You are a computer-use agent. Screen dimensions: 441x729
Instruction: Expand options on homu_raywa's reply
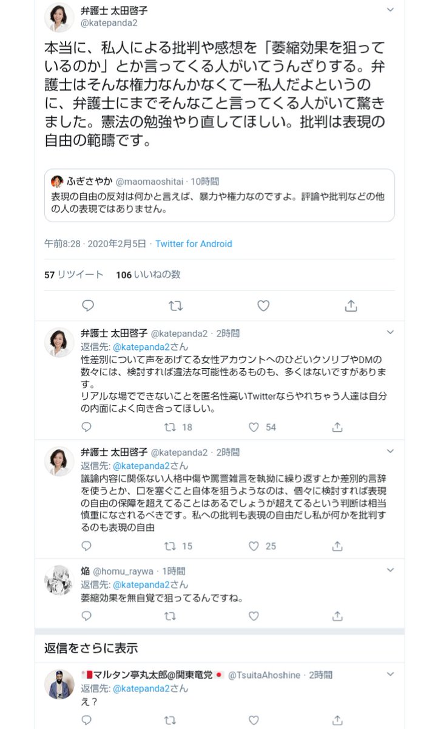(x=389, y=569)
